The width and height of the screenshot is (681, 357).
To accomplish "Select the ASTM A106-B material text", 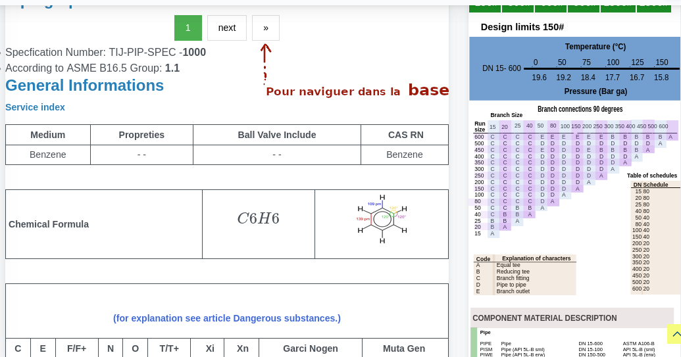I will pyautogui.click(x=638, y=344).
